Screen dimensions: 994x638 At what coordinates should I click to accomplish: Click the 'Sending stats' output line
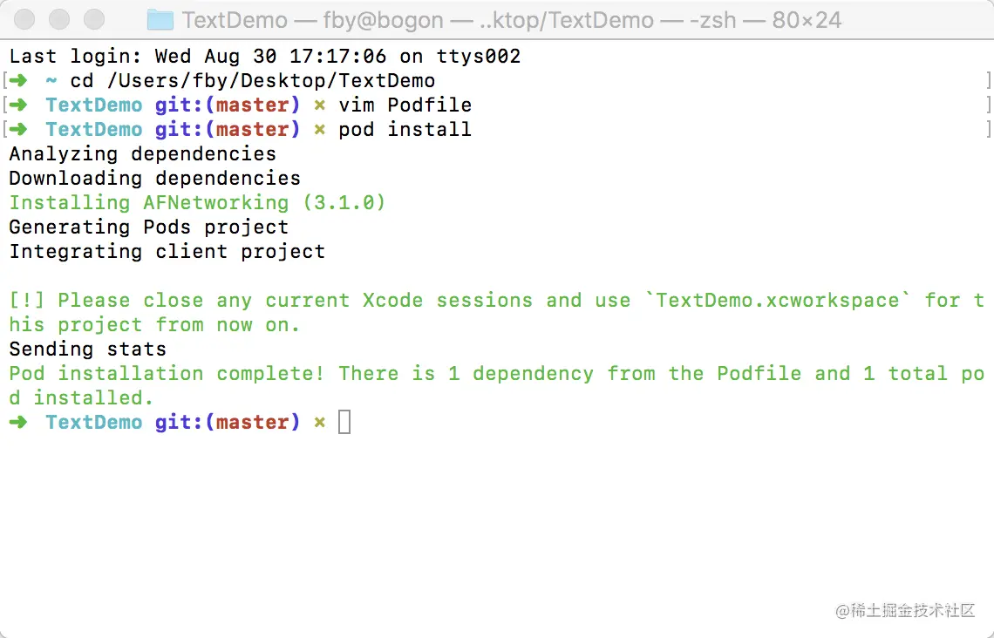coord(87,350)
